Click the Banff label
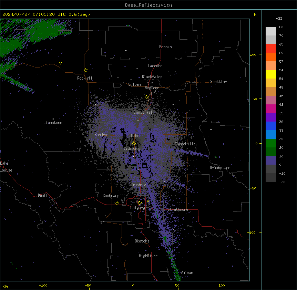 coord(43,195)
